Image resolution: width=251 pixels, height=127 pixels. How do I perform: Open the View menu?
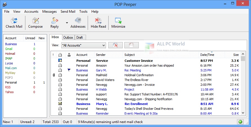(17, 12)
